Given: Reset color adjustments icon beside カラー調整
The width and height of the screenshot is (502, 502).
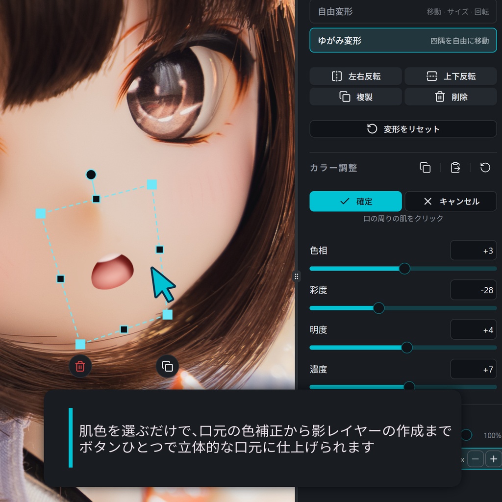Looking at the screenshot, I should [485, 168].
